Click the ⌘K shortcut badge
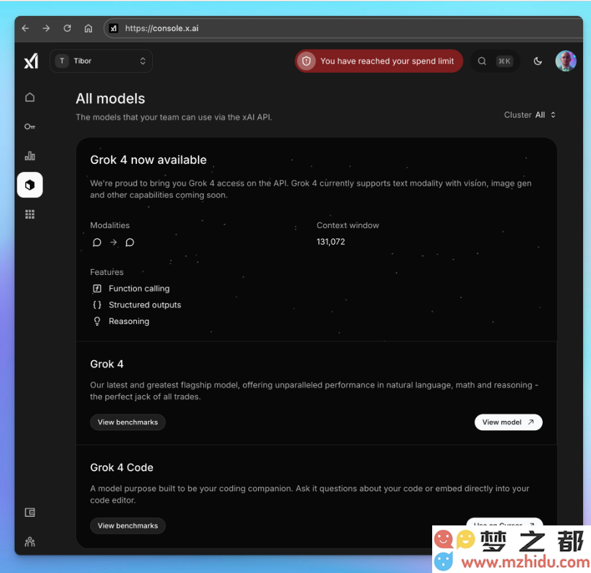This screenshot has height=573, width=591. click(504, 61)
